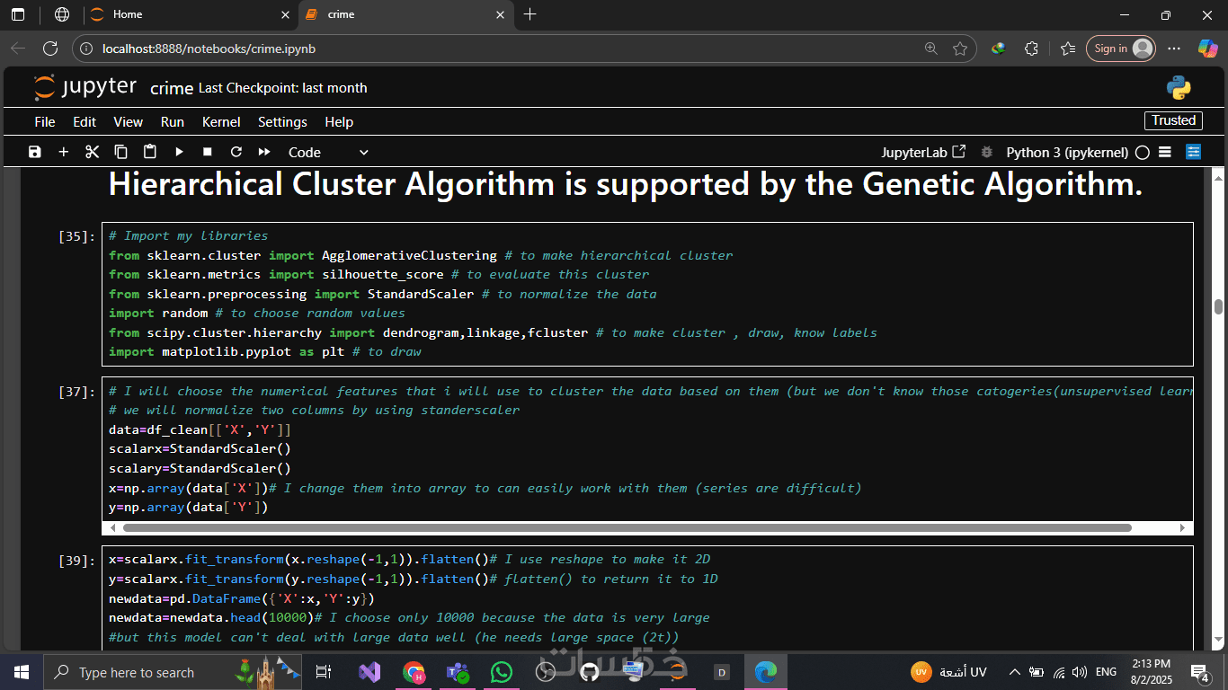1228x690 pixels.
Task: Interrupt the kernel with stop icon
Action: (x=208, y=152)
